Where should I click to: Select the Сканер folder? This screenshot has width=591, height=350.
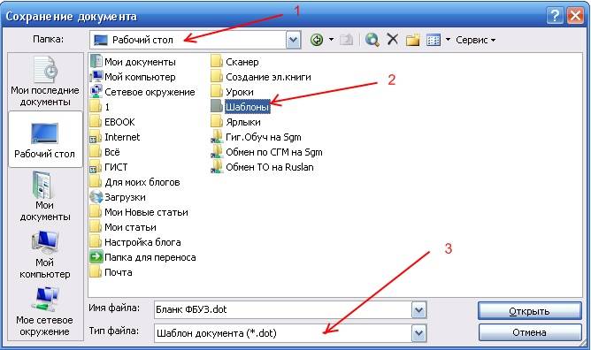(x=234, y=62)
